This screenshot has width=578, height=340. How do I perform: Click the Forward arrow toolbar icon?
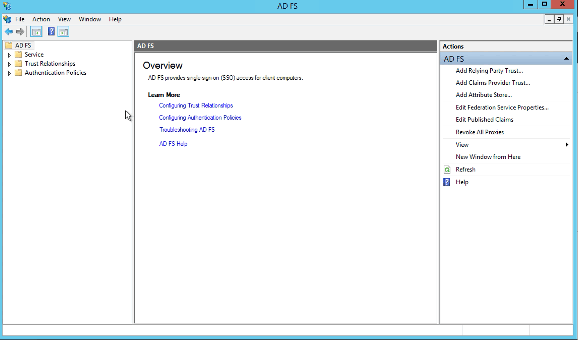20,32
